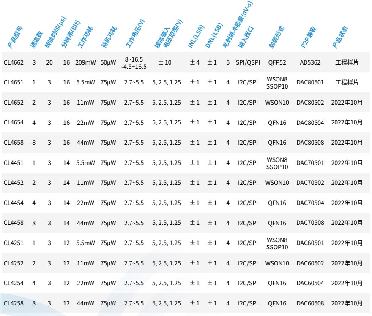Open the CL4658 product entry

pos(14,143)
